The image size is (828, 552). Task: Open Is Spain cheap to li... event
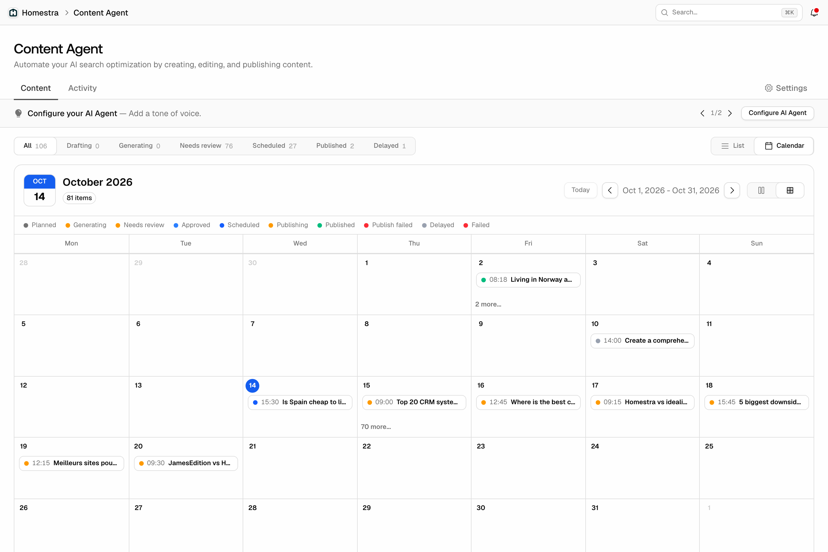pyautogui.click(x=300, y=402)
